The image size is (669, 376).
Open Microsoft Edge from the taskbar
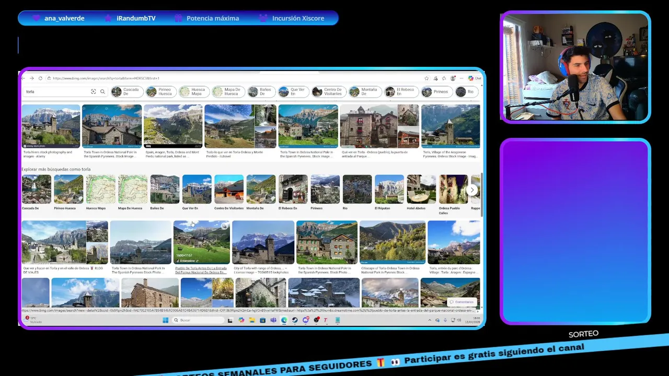tap(284, 320)
